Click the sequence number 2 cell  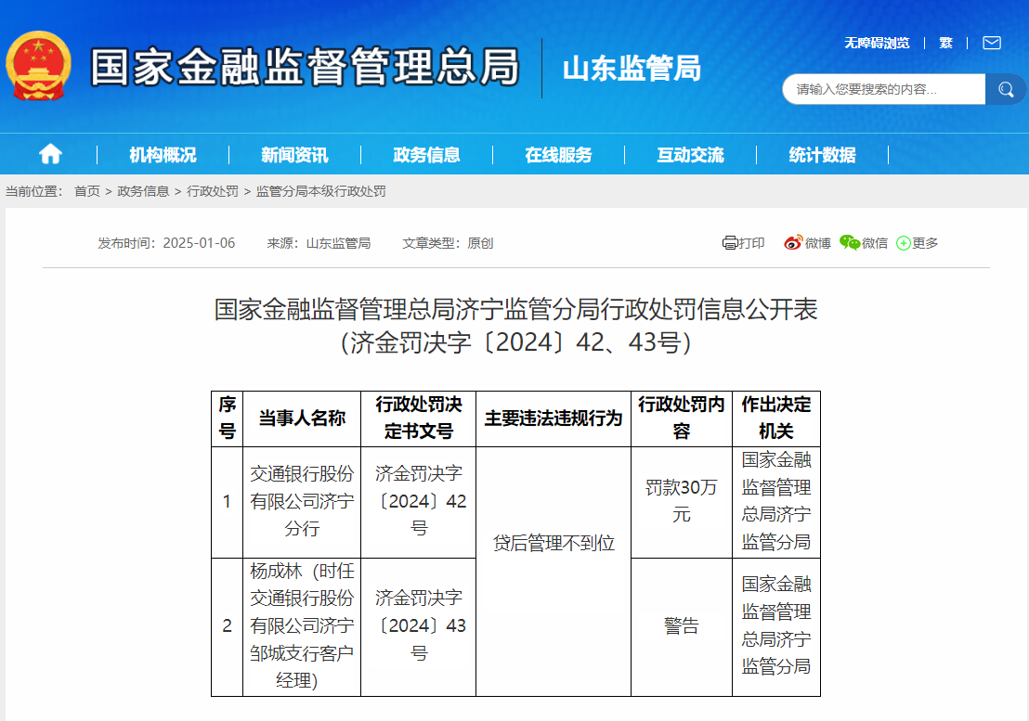coord(227,626)
